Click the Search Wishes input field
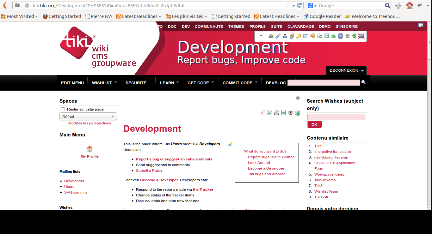The image size is (432, 234). pos(336,117)
